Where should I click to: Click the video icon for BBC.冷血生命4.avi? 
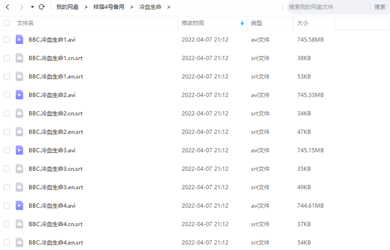coord(19,206)
